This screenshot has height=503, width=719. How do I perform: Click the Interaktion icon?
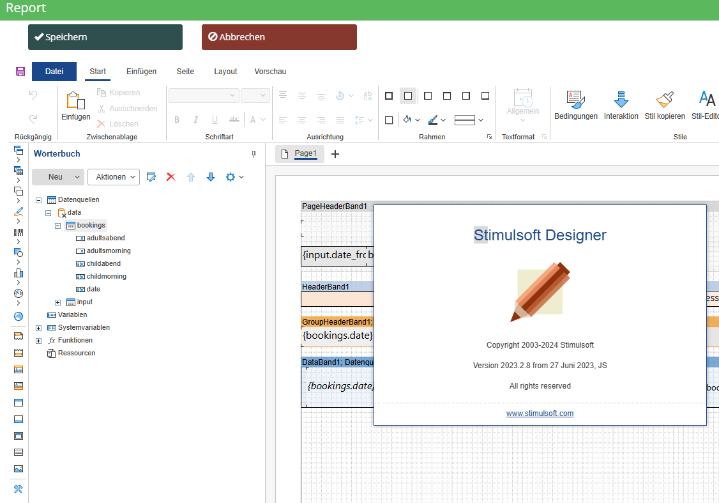621,105
